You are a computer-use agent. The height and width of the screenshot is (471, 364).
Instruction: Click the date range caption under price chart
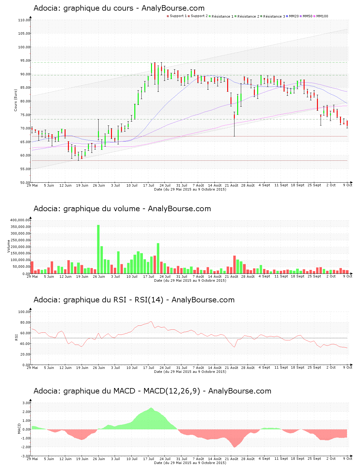(190, 189)
